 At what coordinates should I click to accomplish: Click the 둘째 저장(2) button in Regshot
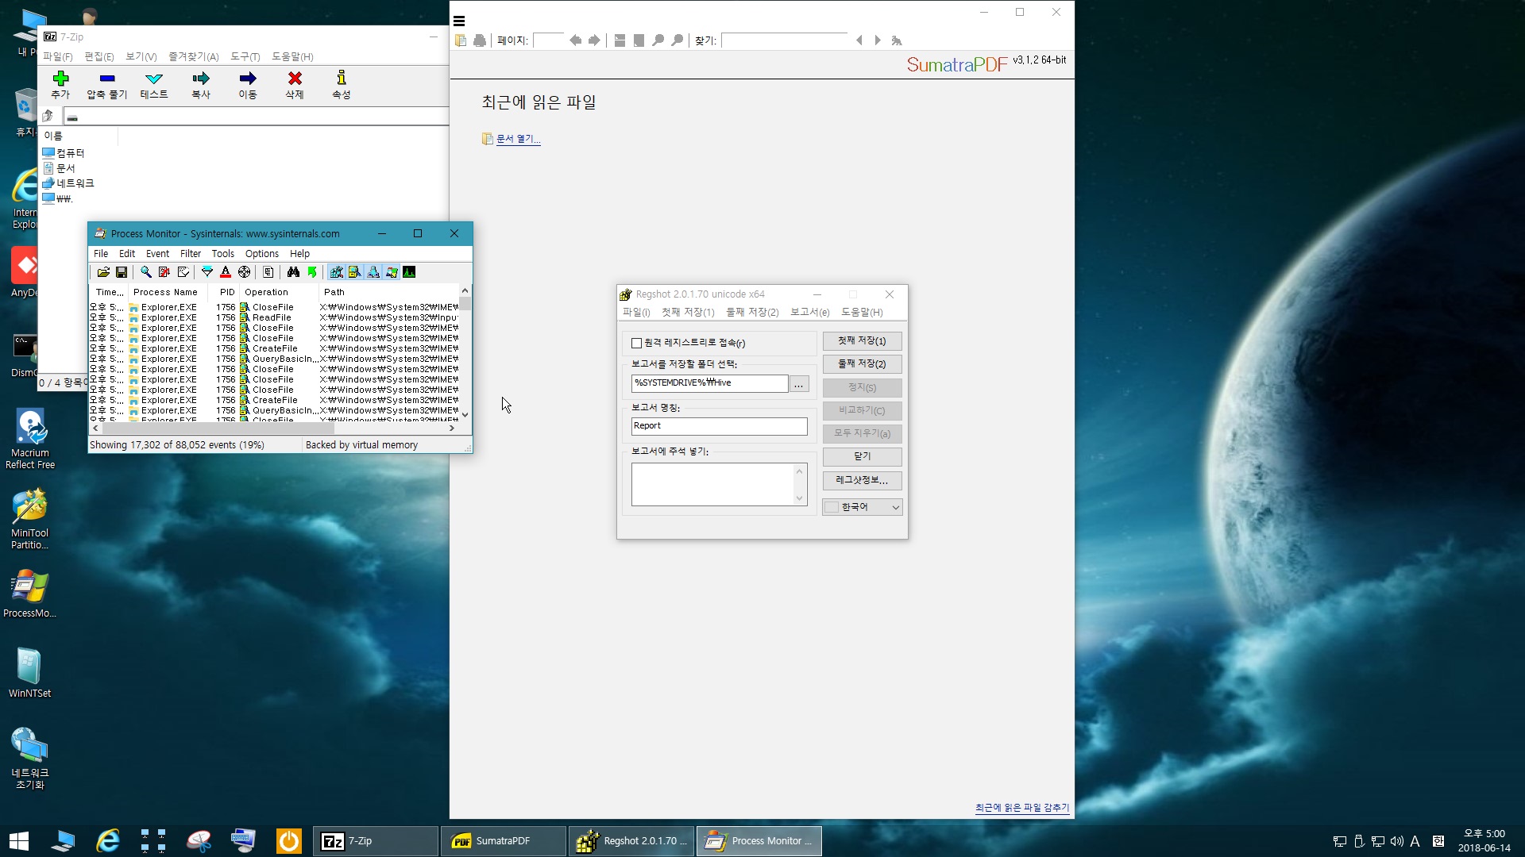tap(863, 364)
